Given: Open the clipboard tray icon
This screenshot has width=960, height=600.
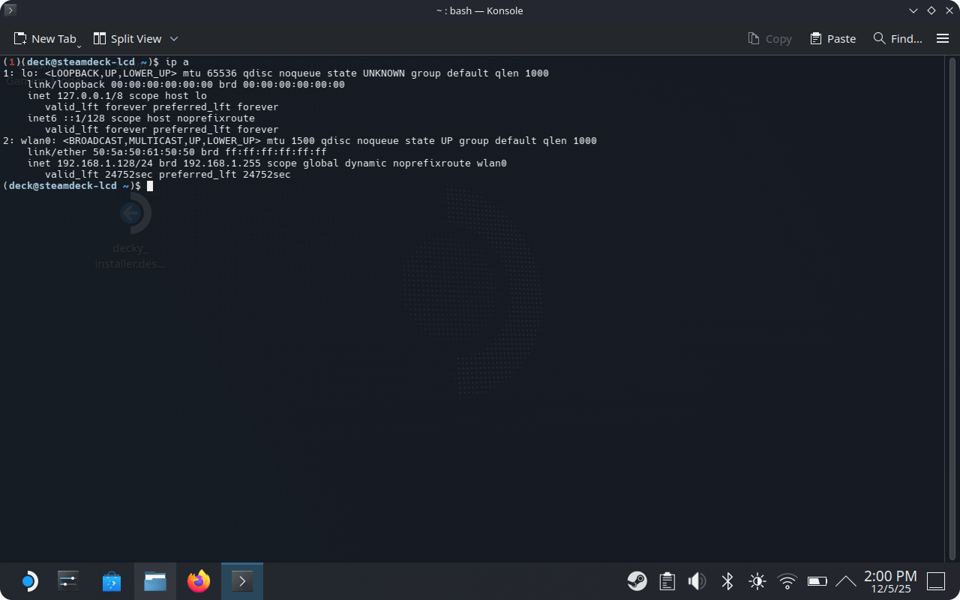Looking at the screenshot, I should (x=667, y=581).
